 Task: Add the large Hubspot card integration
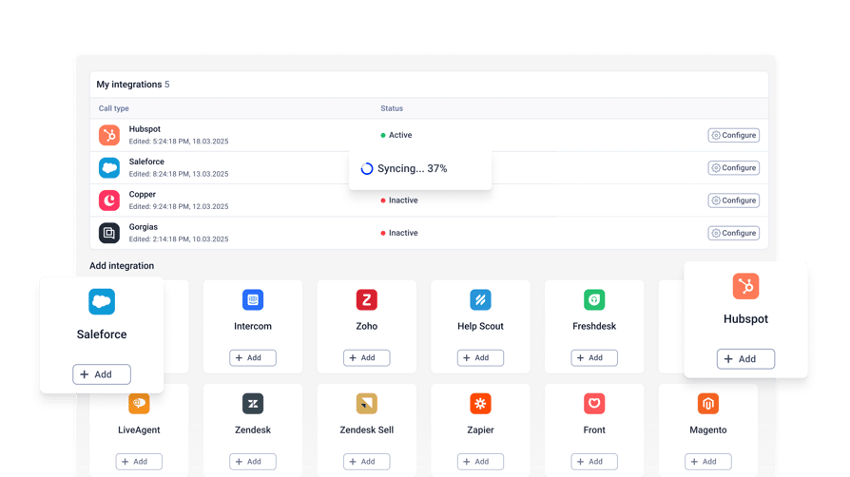pyautogui.click(x=746, y=359)
